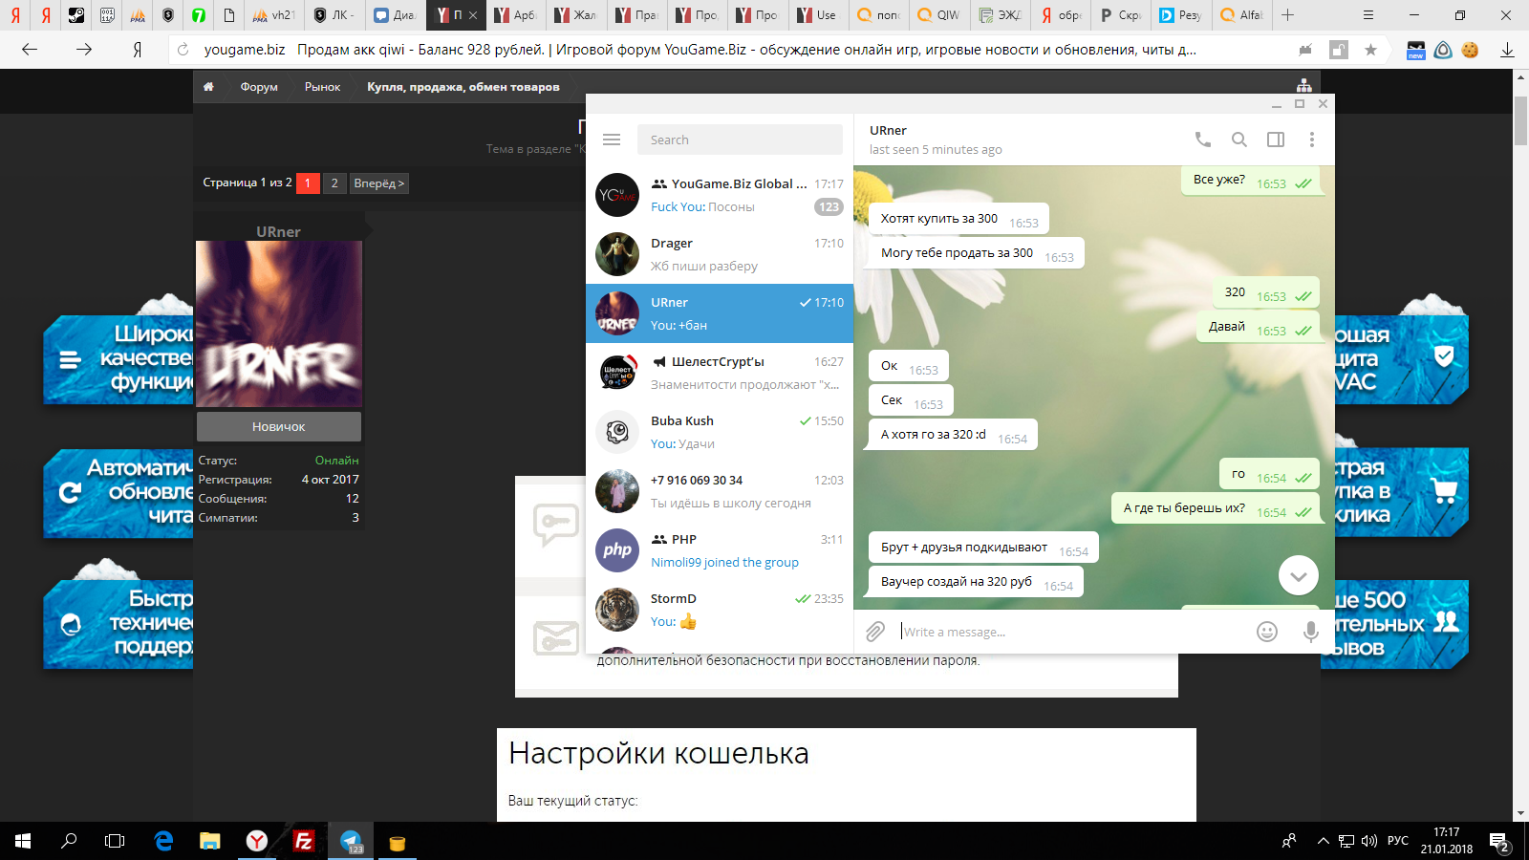
Task: Open the chat three-dot options menu
Action: coord(1312,139)
